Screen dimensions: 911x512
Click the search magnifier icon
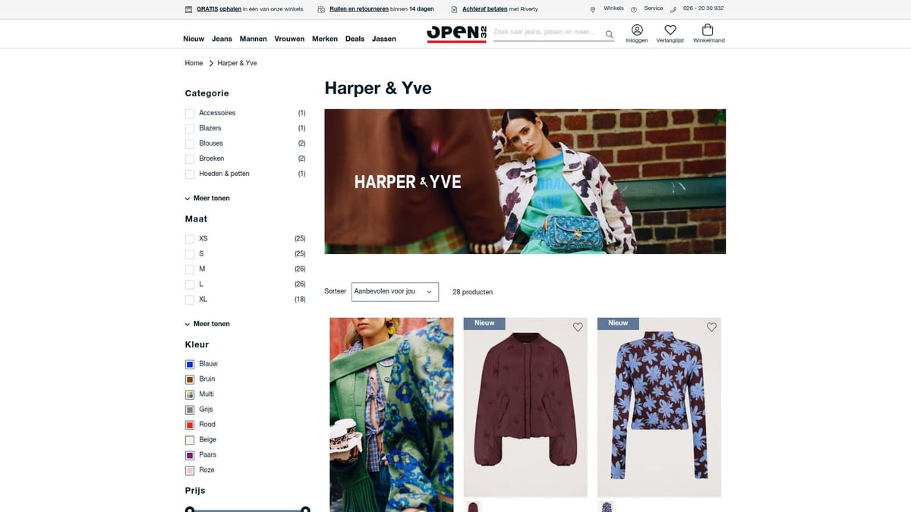click(x=609, y=33)
